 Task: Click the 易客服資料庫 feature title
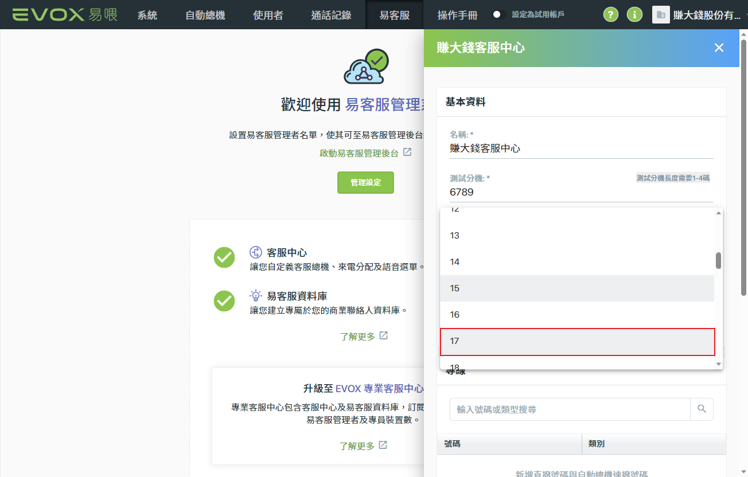pos(297,296)
